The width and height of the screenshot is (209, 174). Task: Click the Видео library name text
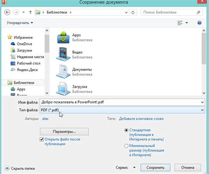coord(77,52)
